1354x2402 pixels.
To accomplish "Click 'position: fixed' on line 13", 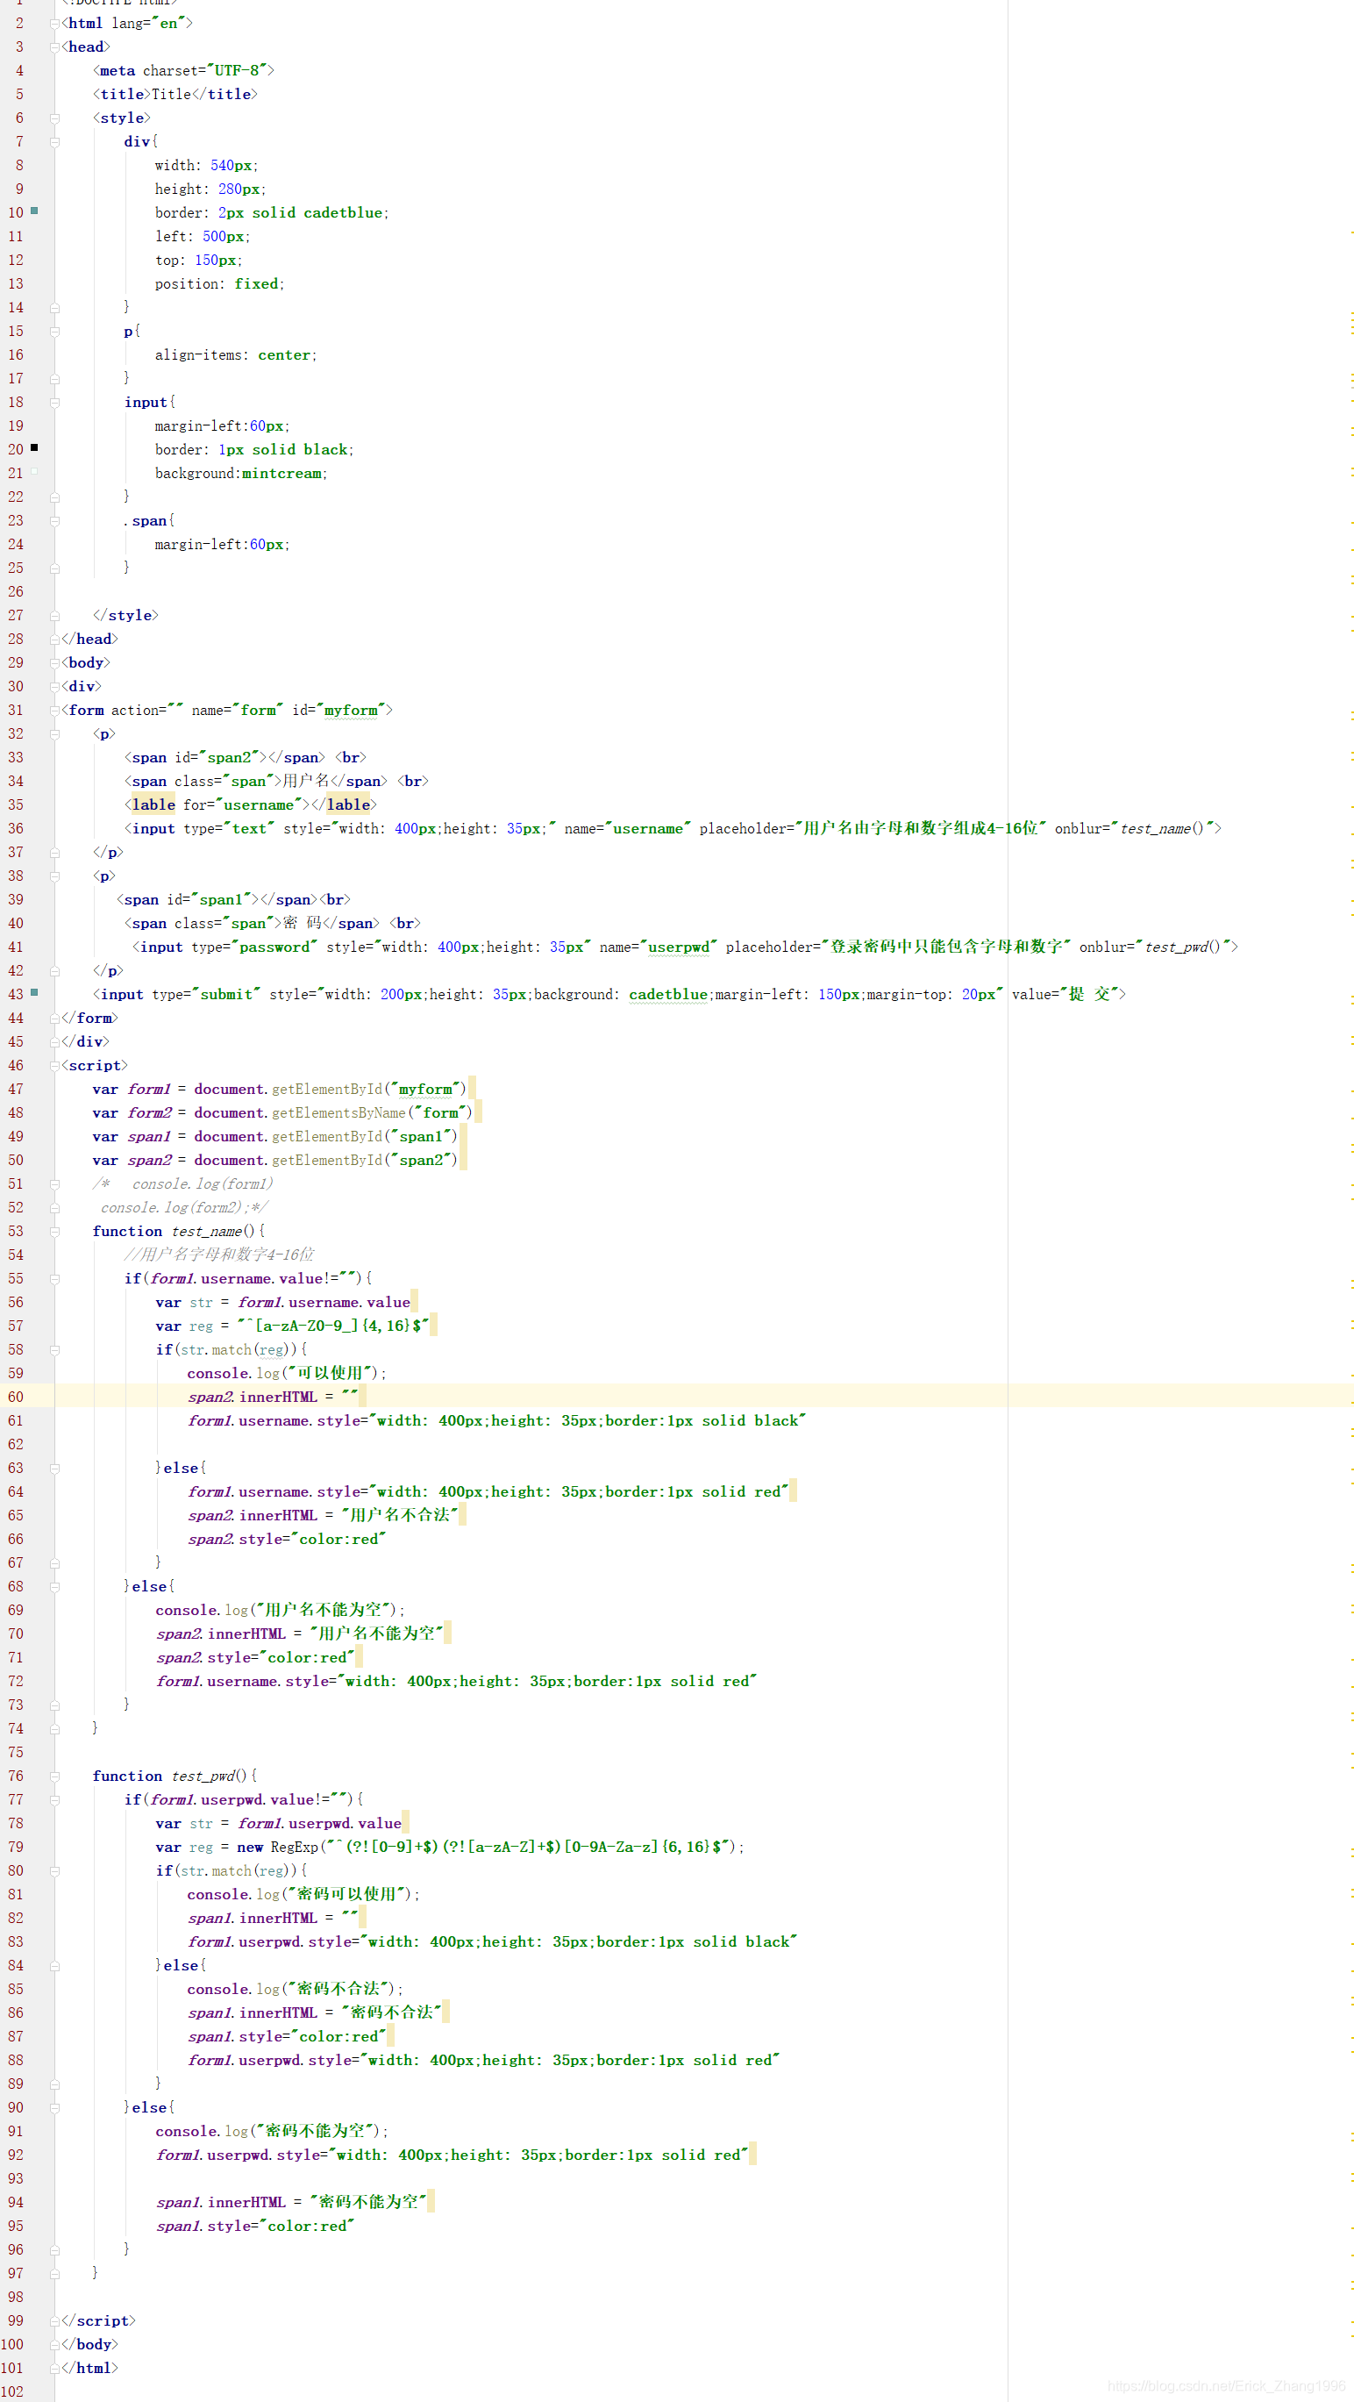I will [218, 283].
